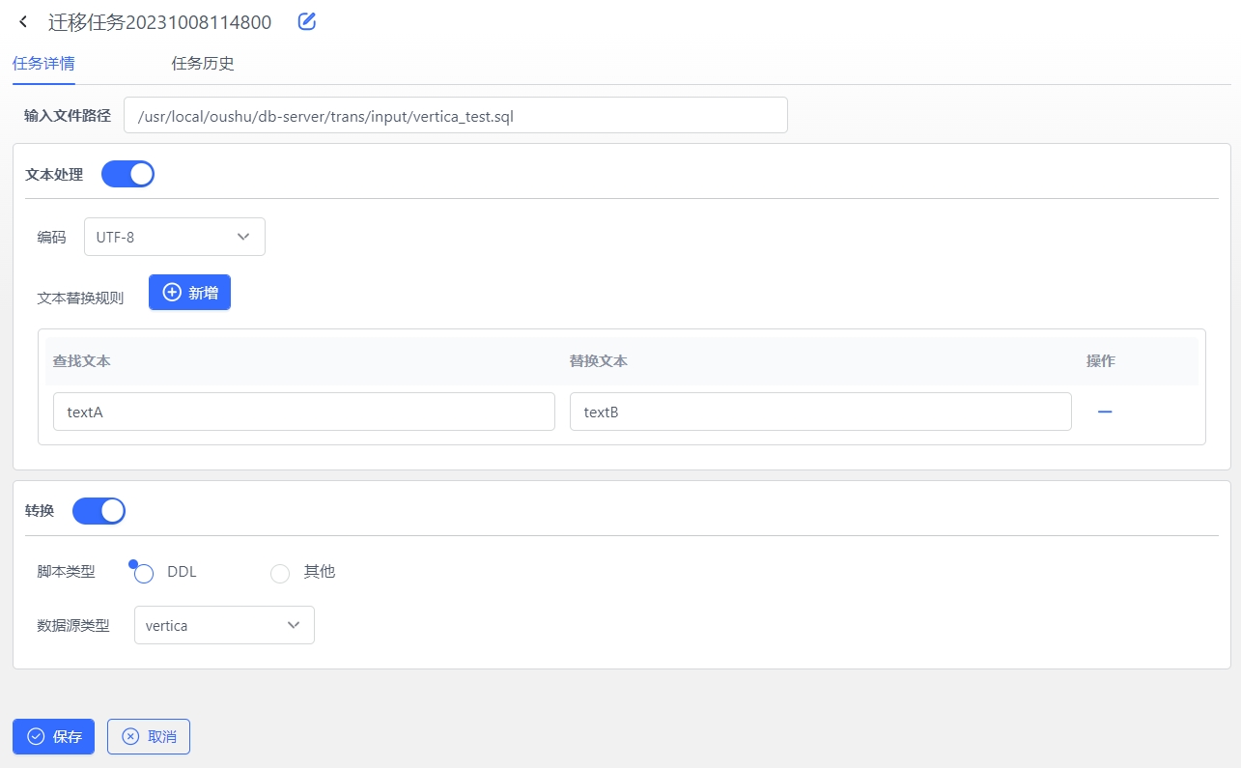Screen dimensions: 1241x768
Task: Toggle the 文本处理 switch
Action: (x=127, y=174)
